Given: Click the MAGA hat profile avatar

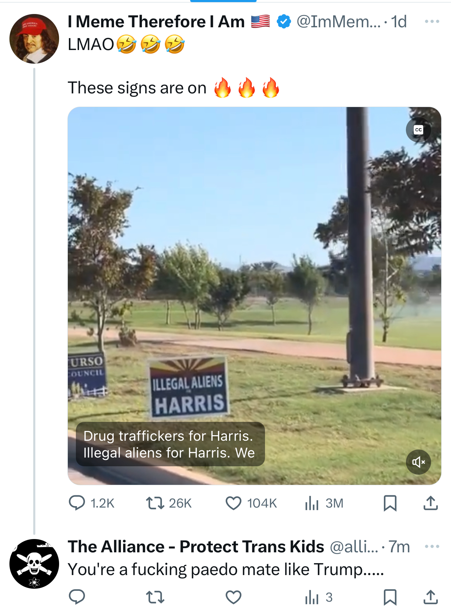Looking at the screenshot, I should pos(34,39).
